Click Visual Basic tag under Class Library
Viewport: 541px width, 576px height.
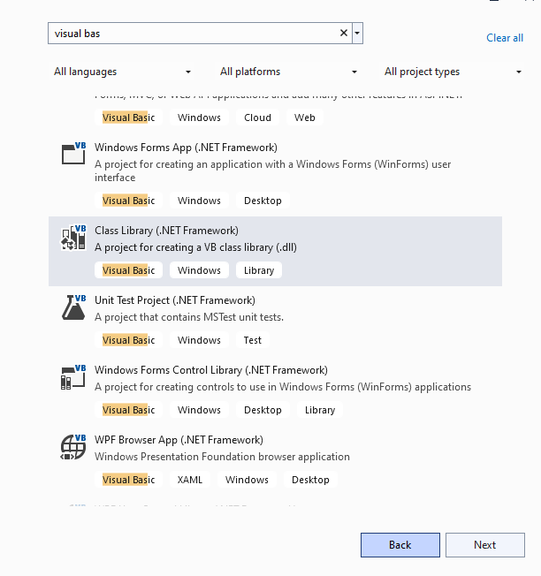click(129, 270)
